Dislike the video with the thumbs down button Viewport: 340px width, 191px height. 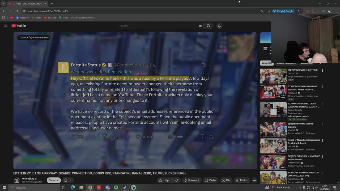tap(176, 180)
